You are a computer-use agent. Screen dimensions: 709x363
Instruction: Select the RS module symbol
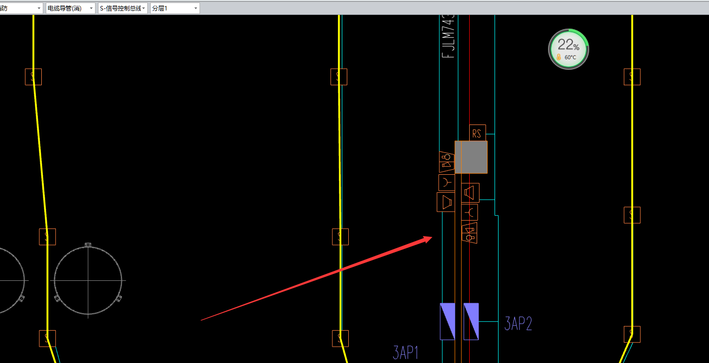(x=477, y=133)
